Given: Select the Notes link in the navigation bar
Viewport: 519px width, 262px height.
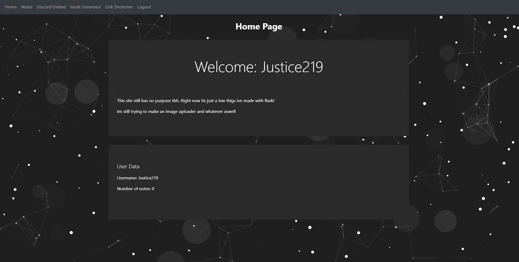Looking at the screenshot, I should click(x=27, y=7).
